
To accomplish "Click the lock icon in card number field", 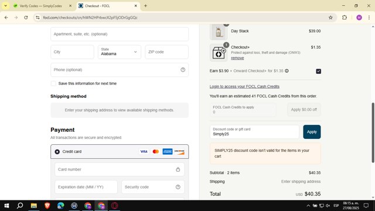I will 178,169.
